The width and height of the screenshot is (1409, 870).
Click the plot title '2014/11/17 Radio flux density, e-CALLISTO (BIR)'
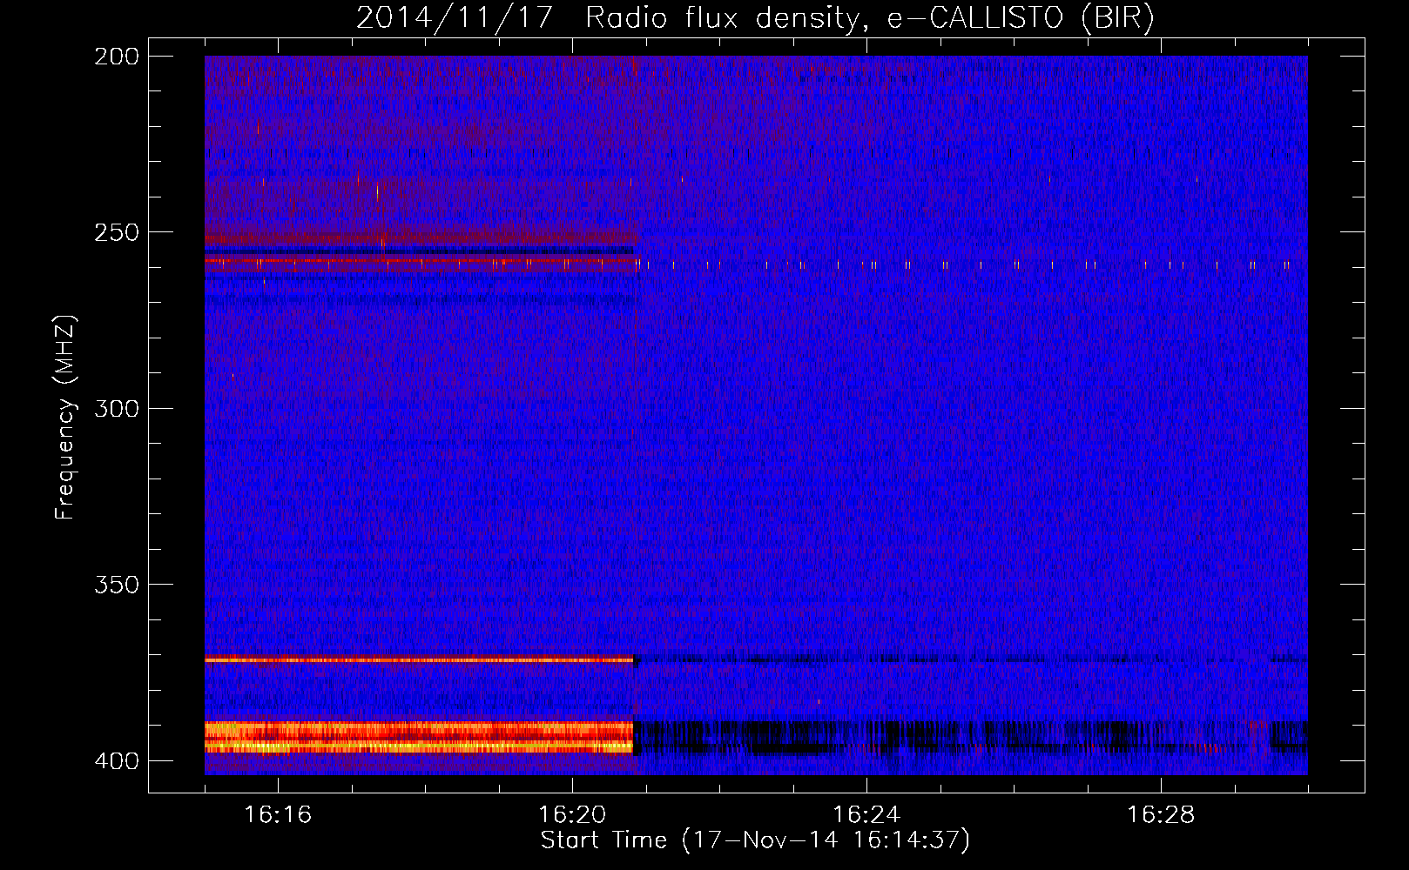point(755,17)
